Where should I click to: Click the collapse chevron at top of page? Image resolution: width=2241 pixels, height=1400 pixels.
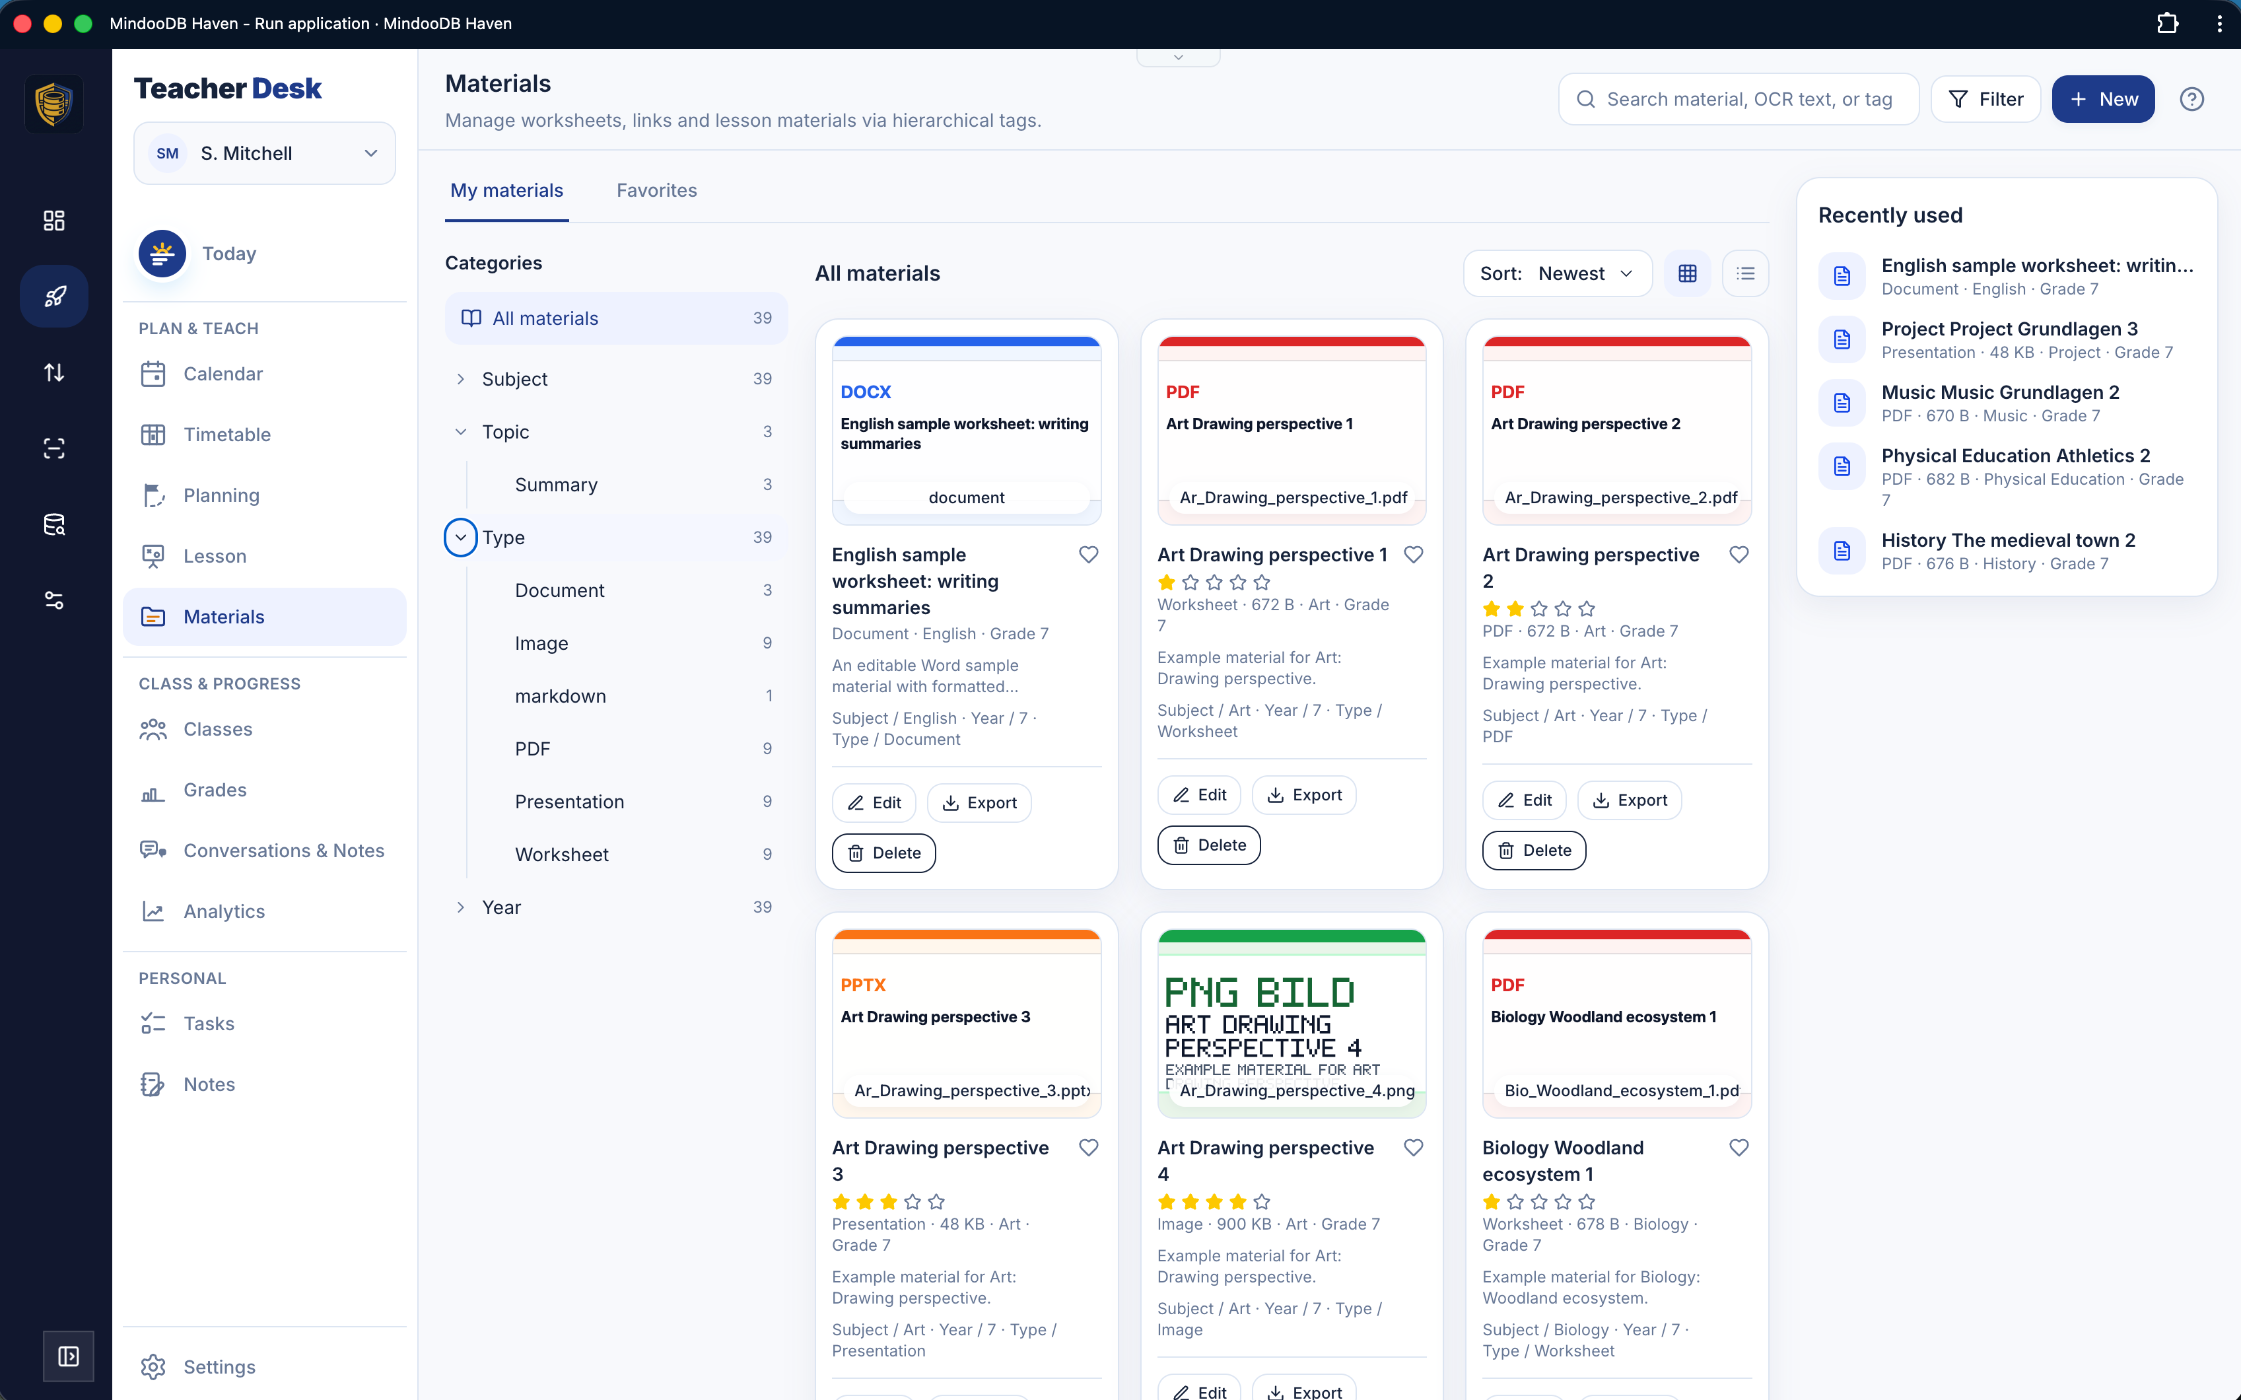coord(1179,57)
